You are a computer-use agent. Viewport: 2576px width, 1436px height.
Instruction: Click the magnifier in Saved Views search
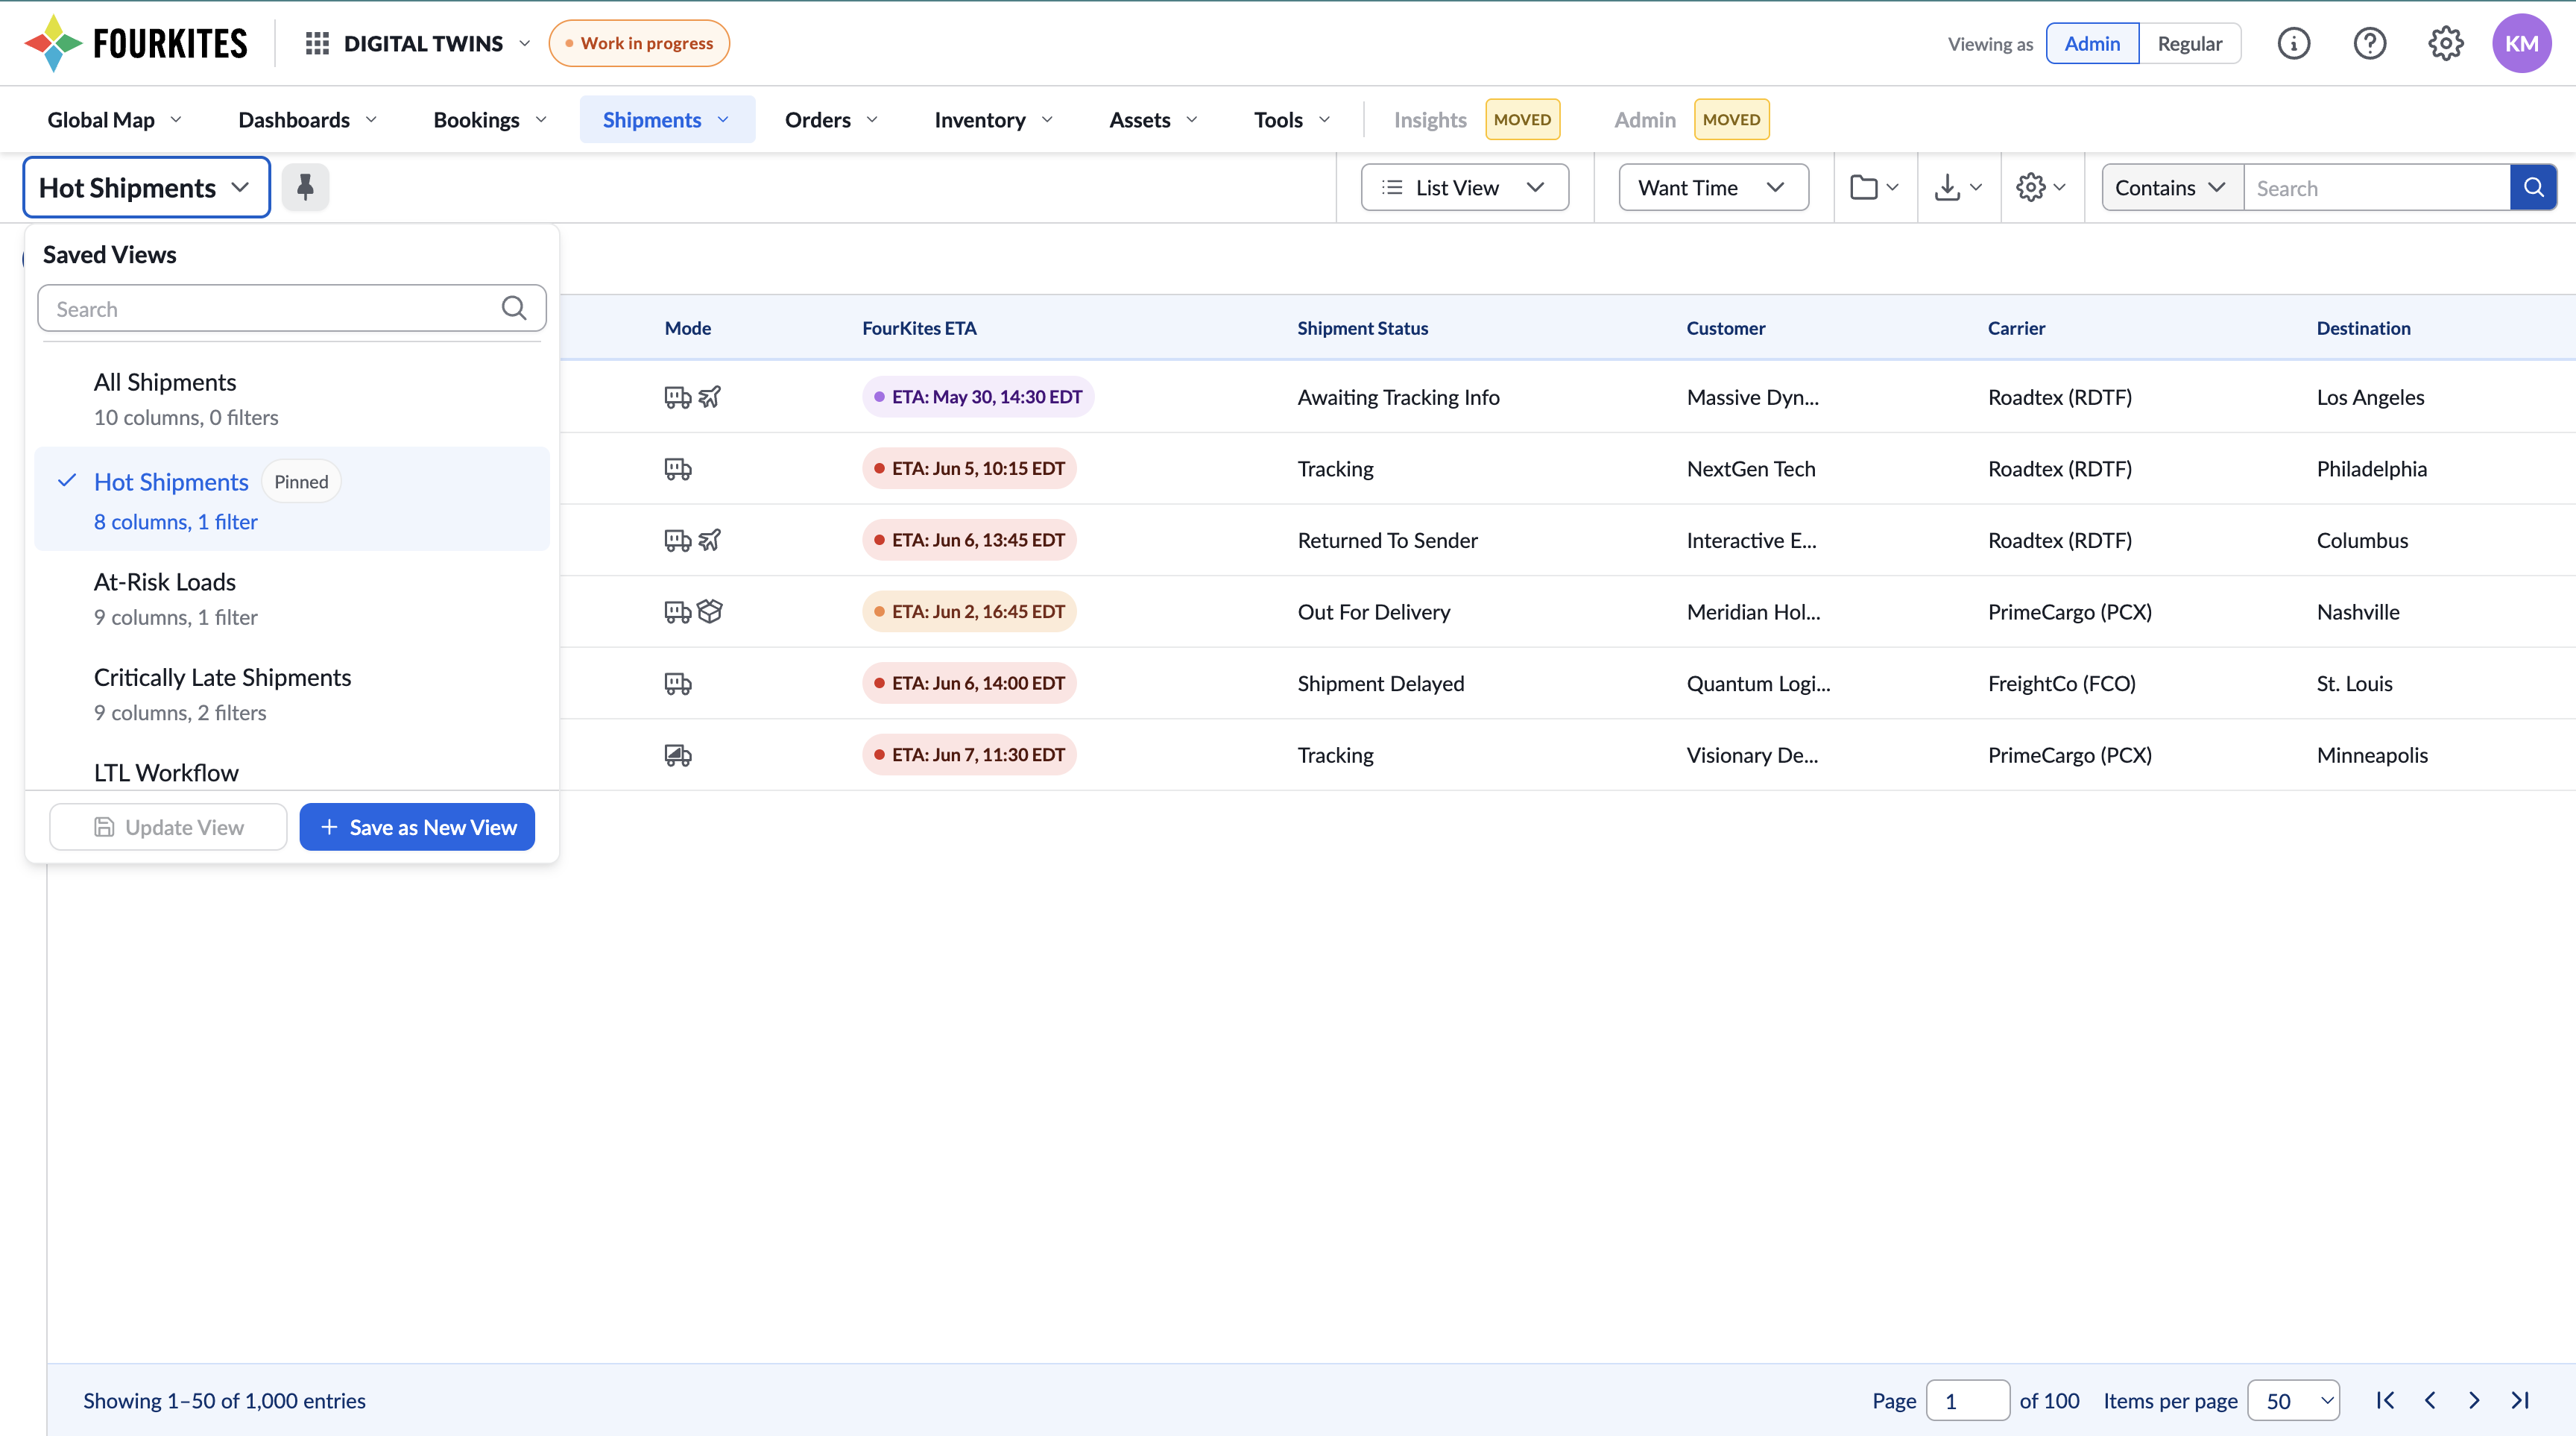(x=514, y=308)
